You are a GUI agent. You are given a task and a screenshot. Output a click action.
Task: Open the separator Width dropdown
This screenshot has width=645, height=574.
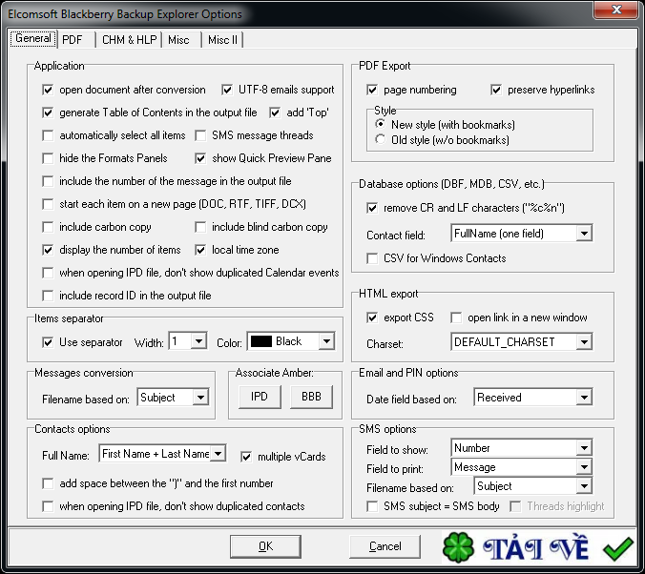(198, 341)
